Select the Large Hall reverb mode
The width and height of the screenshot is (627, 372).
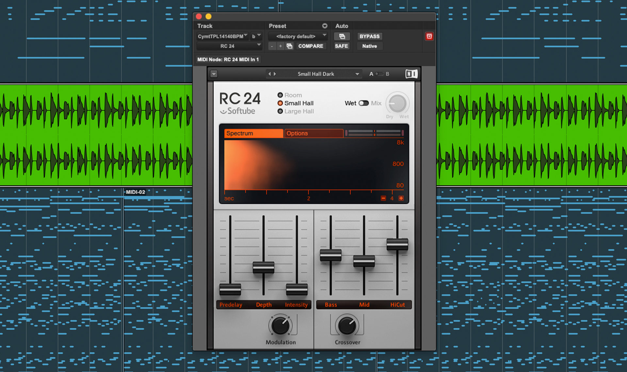[x=280, y=111]
